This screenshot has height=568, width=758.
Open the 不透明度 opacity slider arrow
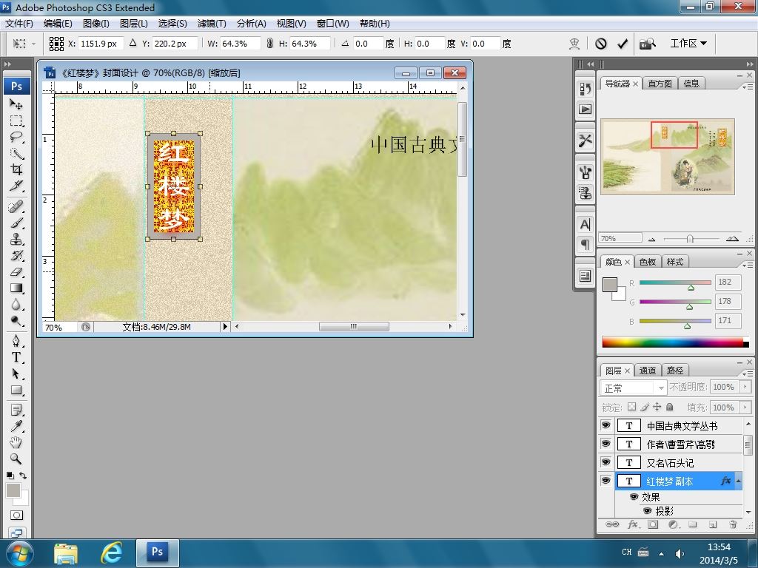tap(745, 386)
